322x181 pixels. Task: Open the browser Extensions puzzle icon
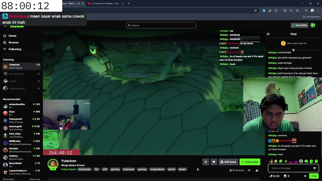(x=276, y=11)
